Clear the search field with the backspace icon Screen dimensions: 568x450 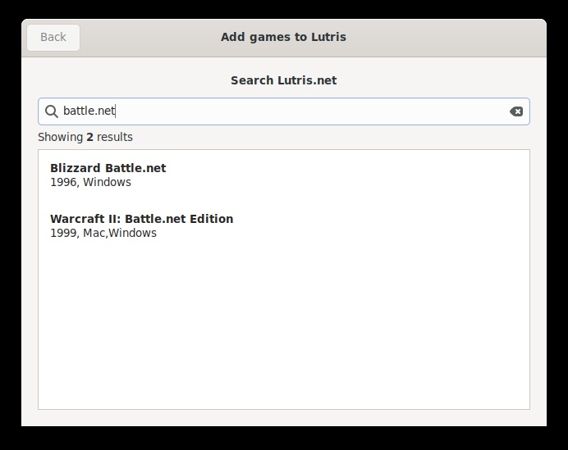(x=516, y=111)
